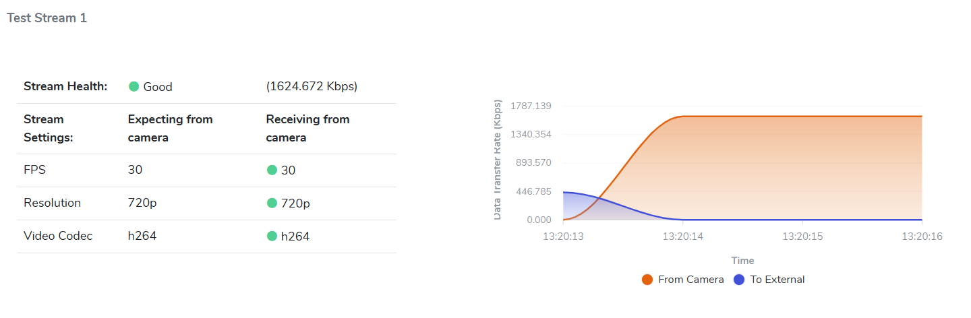Click the blue To External legend swatch
This screenshot has height=318, width=971.
click(x=739, y=280)
